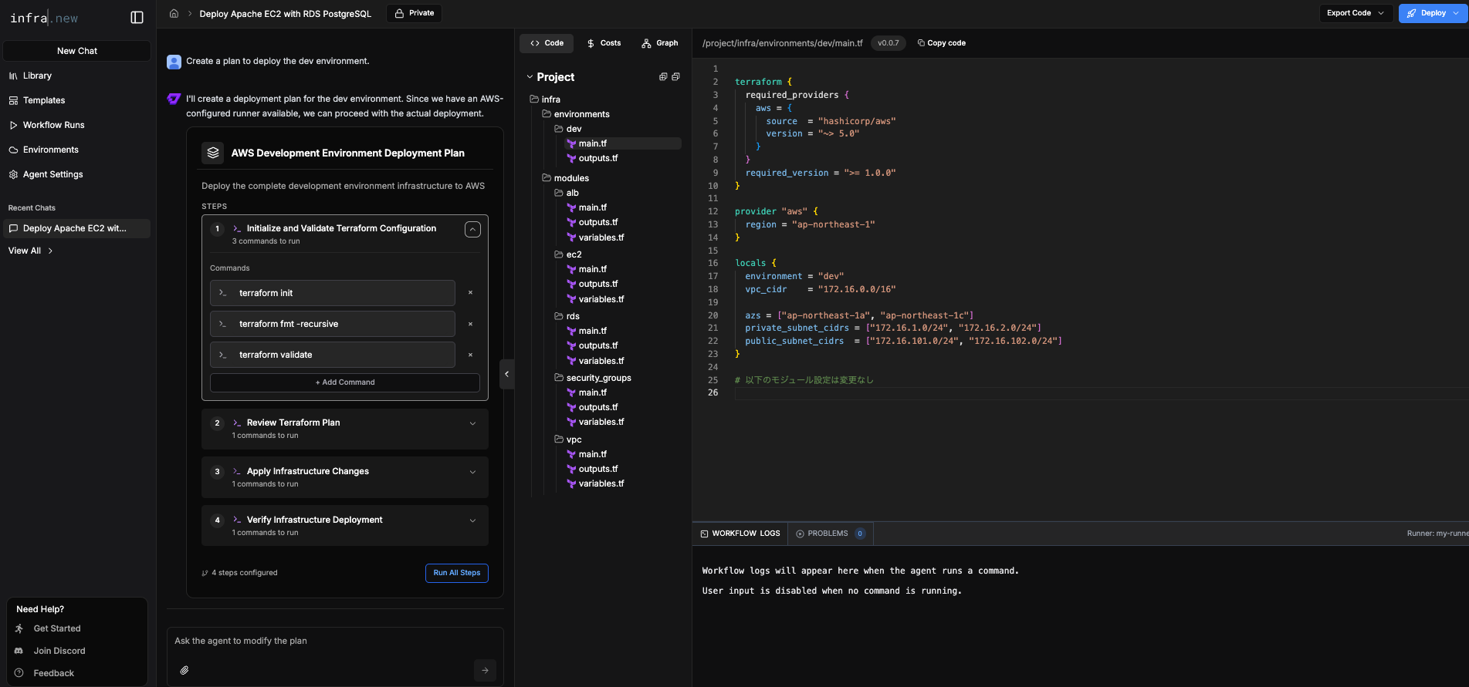Image resolution: width=1469 pixels, height=687 pixels.
Task: Open dev outputs.tf file
Action: pos(593,158)
